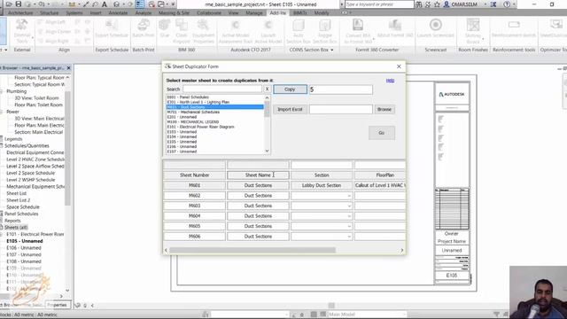Click the Align Center tool
Viewport: 567px width, 319px height.
[54, 32]
